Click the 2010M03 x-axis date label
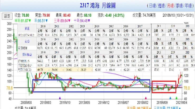This screenshot has height=109, width=195. (x=46, y=102)
